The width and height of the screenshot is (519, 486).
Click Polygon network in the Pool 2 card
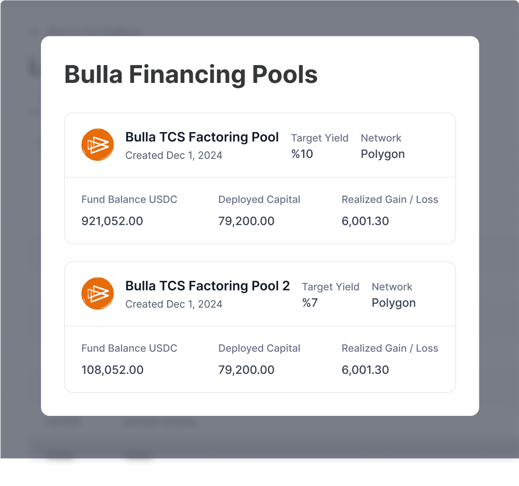pos(394,303)
